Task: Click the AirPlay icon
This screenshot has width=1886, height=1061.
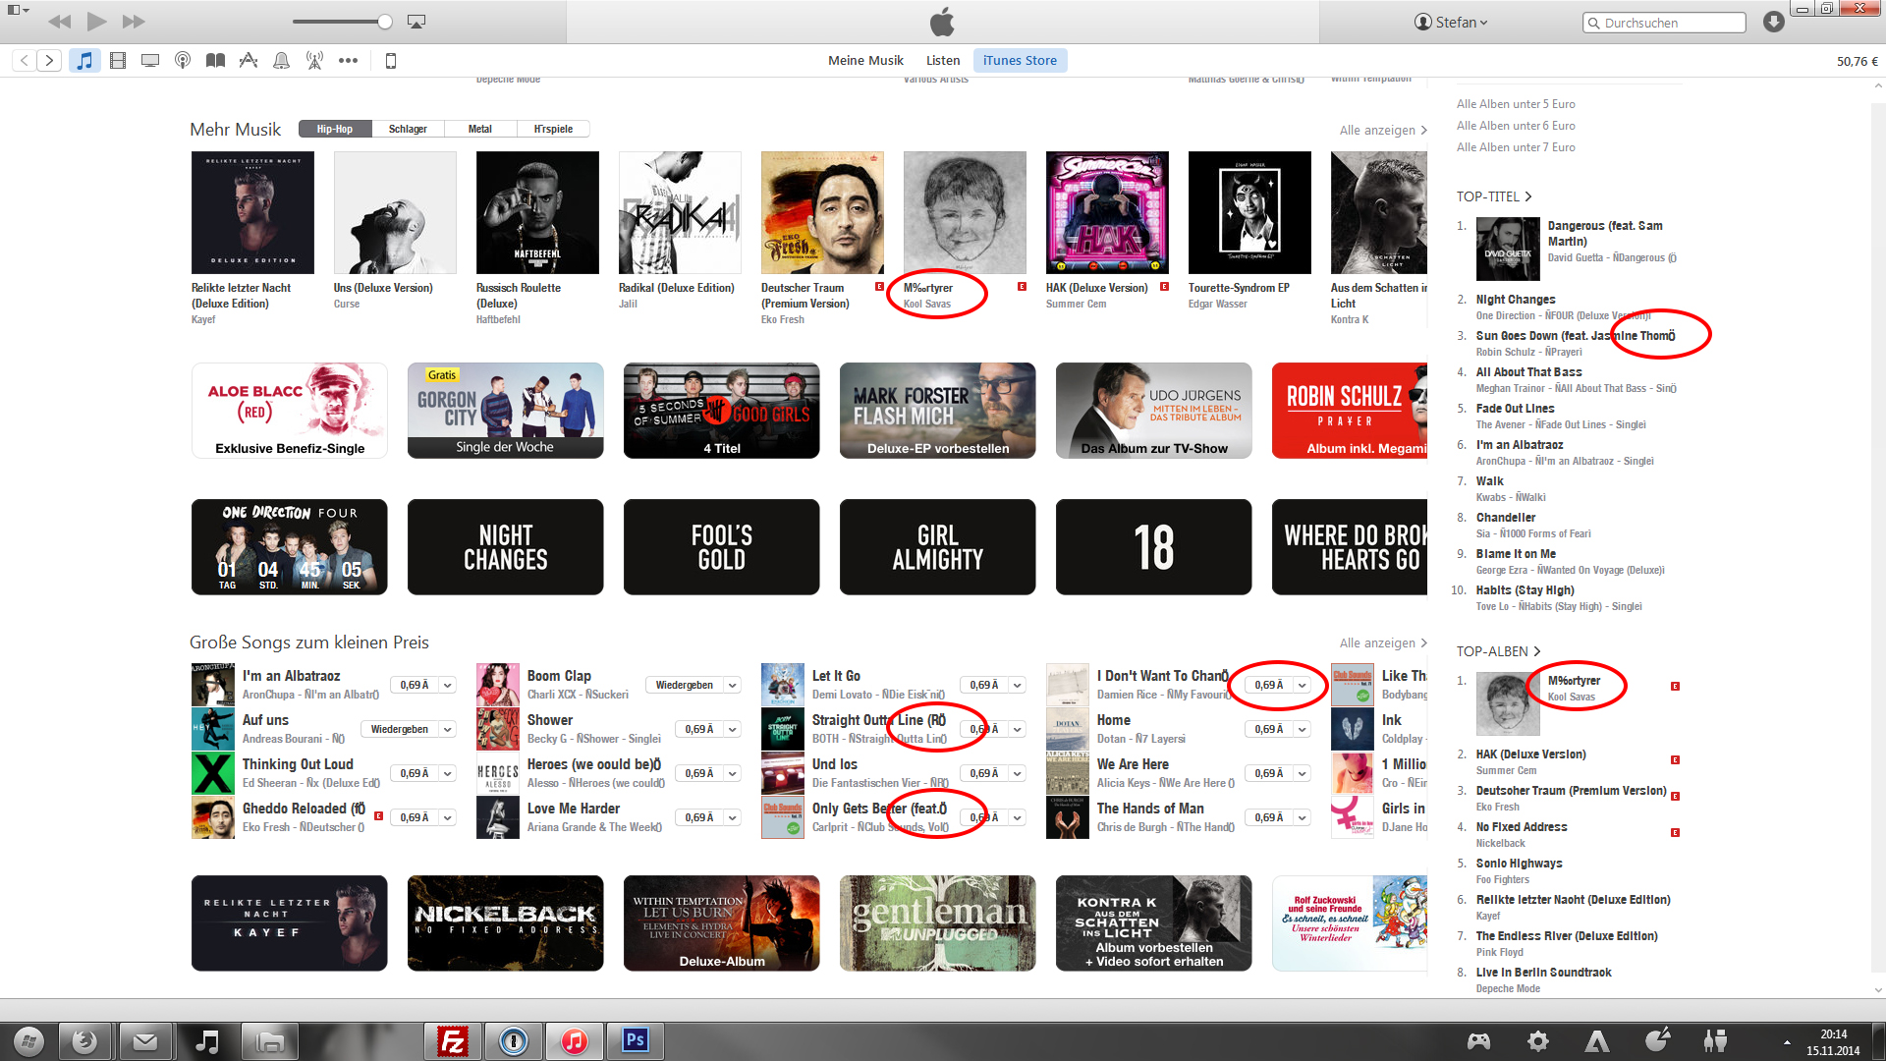Action: [x=416, y=22]
